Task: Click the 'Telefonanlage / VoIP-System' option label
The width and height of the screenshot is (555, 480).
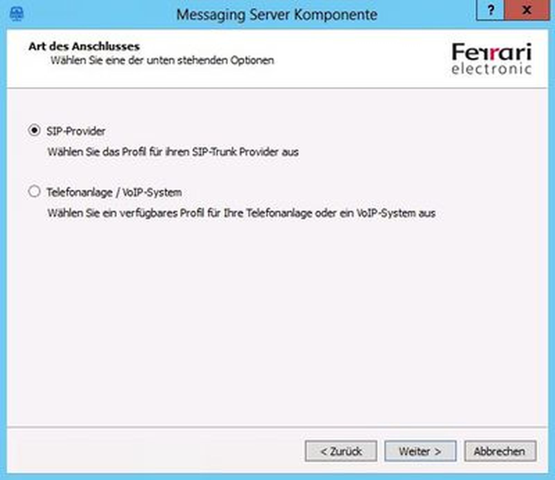Action: point(114,192)
